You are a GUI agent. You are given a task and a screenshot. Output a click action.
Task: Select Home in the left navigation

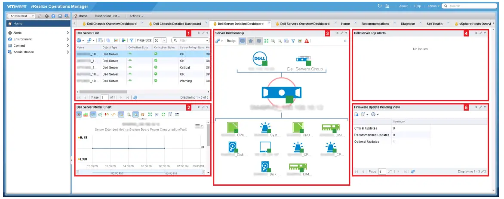coord(39,24)
